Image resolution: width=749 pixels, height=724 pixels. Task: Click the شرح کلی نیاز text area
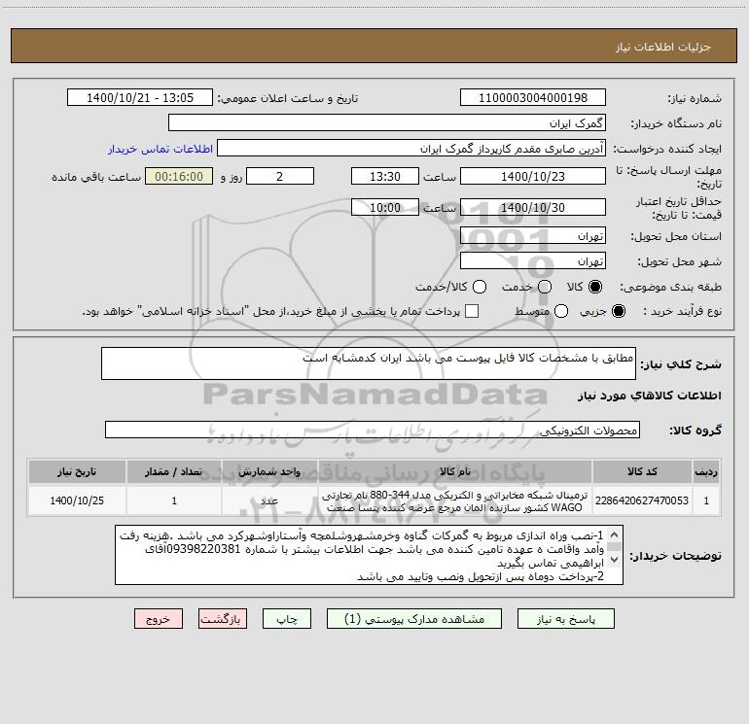tap(369, 363)
